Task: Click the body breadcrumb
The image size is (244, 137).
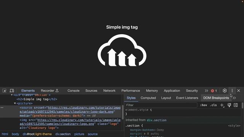Action: pyautogui.click(x=15, y=134)
